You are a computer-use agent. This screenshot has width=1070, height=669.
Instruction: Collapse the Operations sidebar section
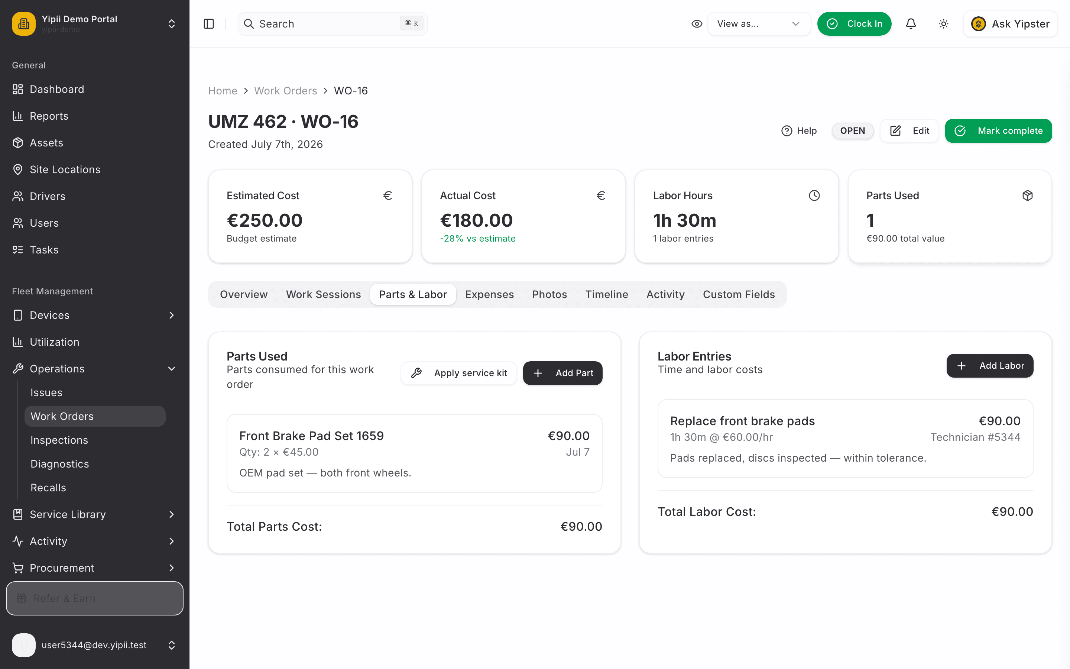click(x=95, y=369)
